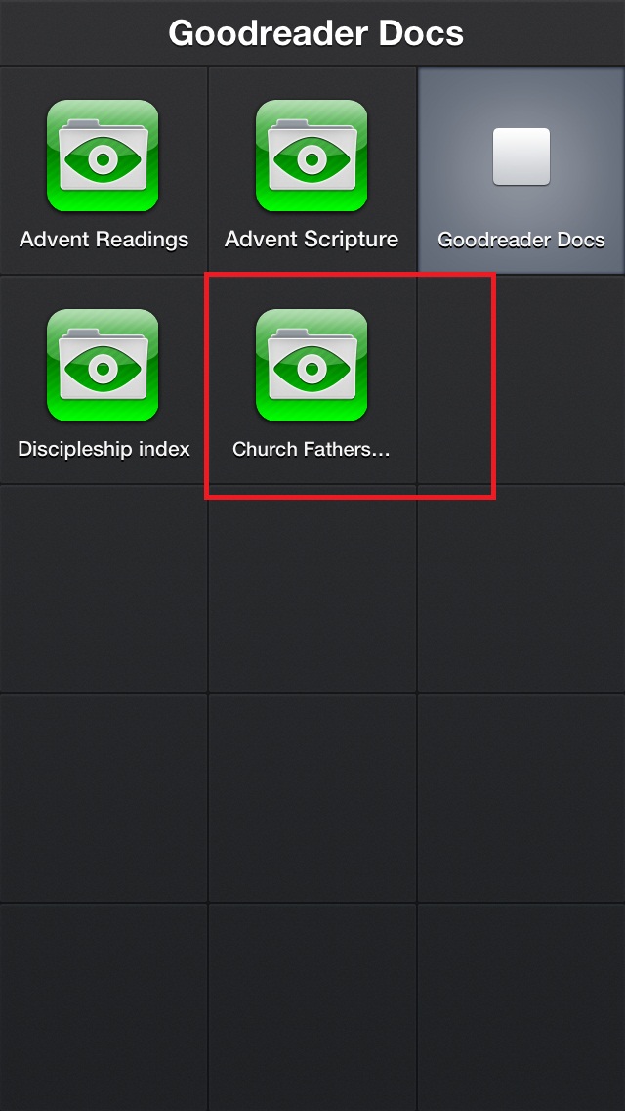Select empty cell right of Church Fathers

521,379
